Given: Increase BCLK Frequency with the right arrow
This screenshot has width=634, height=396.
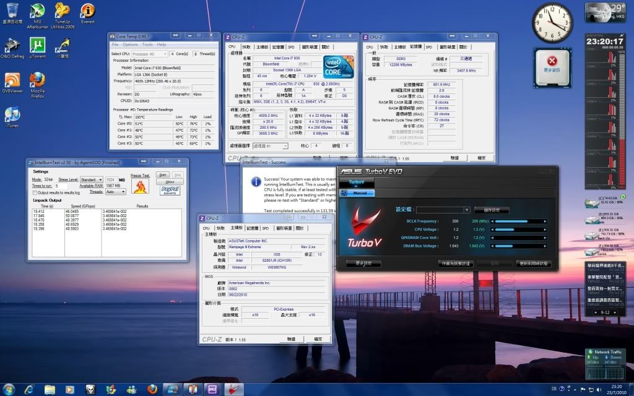Looking at the screenshot, I should (x=545, y=222).
